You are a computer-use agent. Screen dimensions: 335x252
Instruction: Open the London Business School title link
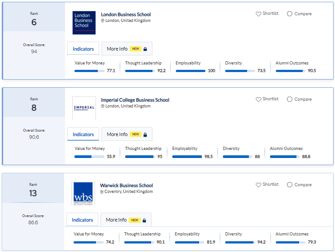click(126, 14)
